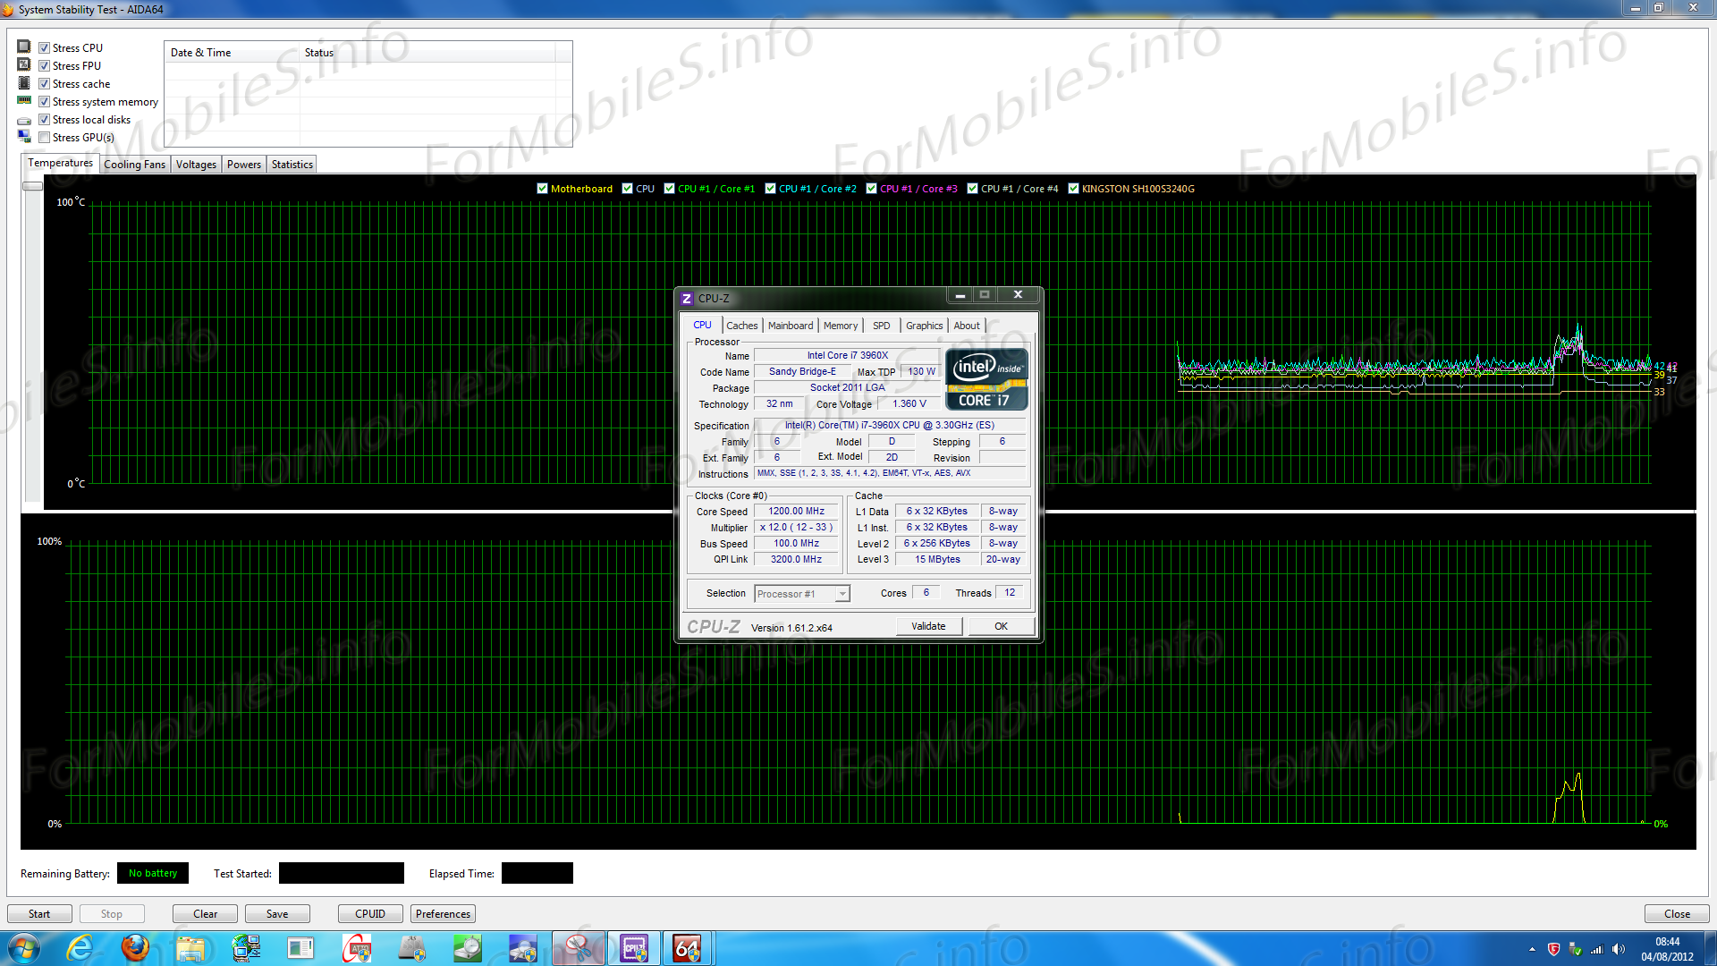Click the Start stress test button
The height and width of the screenshot is (966, 1717).
coord(39,914)
